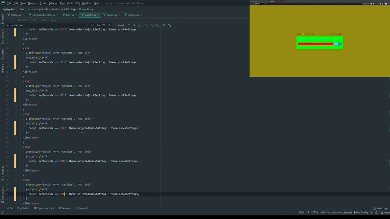Screen dimensions: 390x219
Task: Toggle Match Case in find bar
Action: 98,25
